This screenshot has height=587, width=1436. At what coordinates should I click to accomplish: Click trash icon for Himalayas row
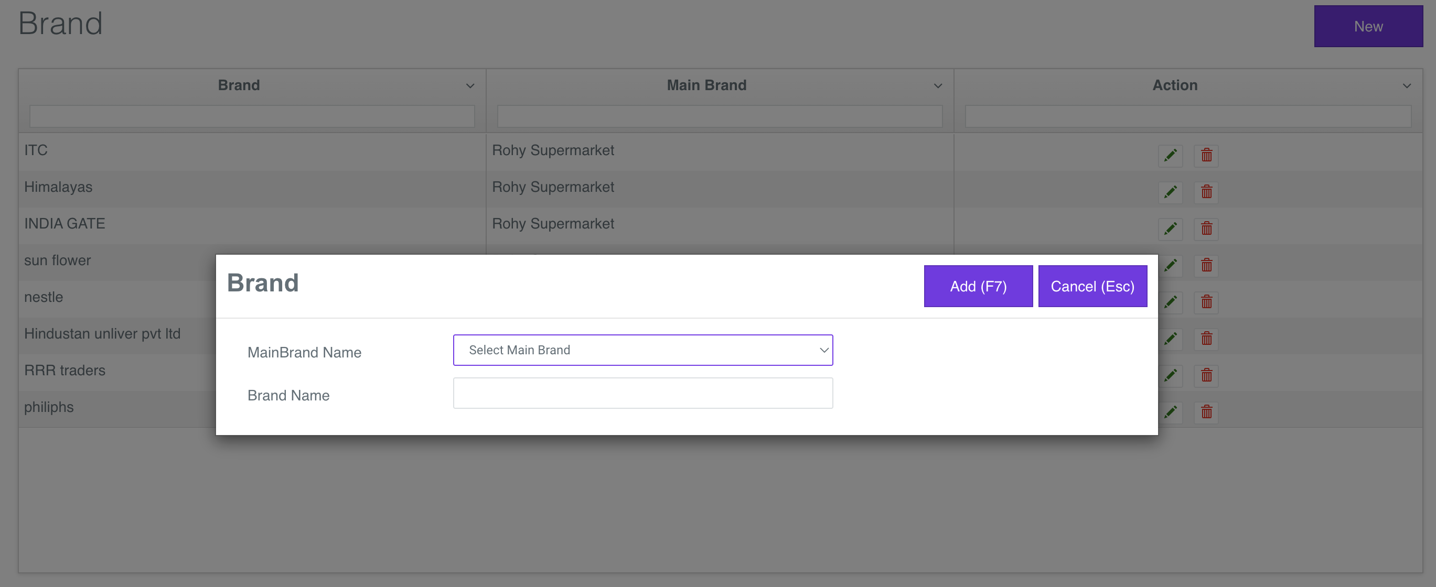point(1206,192)
